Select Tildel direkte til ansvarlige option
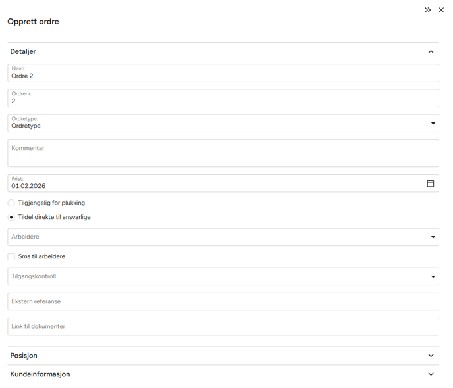Screen dimensions: 453x388 11,217
